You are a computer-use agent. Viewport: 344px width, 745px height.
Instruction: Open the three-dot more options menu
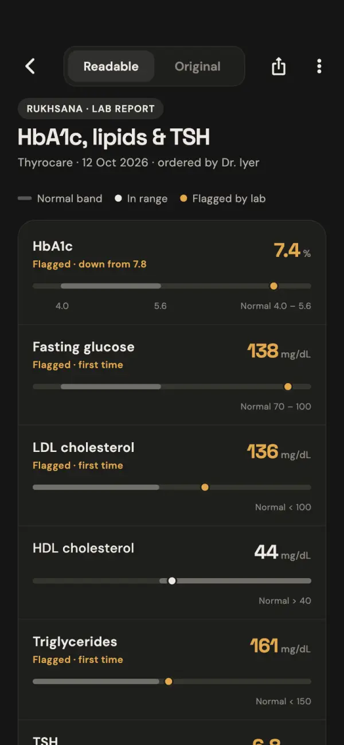(319, 67)
